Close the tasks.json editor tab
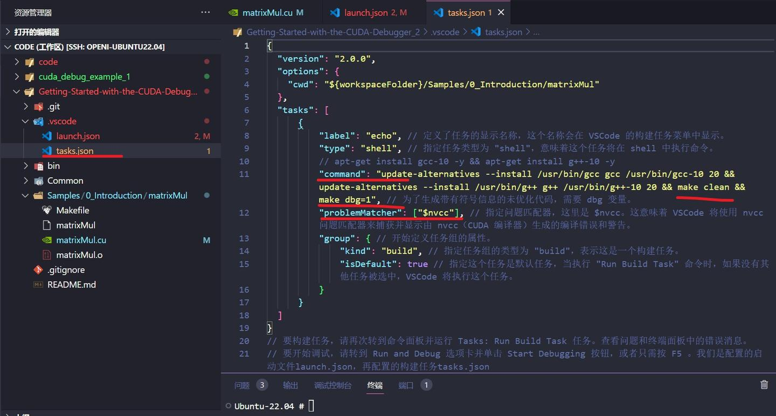Viewport: 776px width, 416px height. point(501,12)
